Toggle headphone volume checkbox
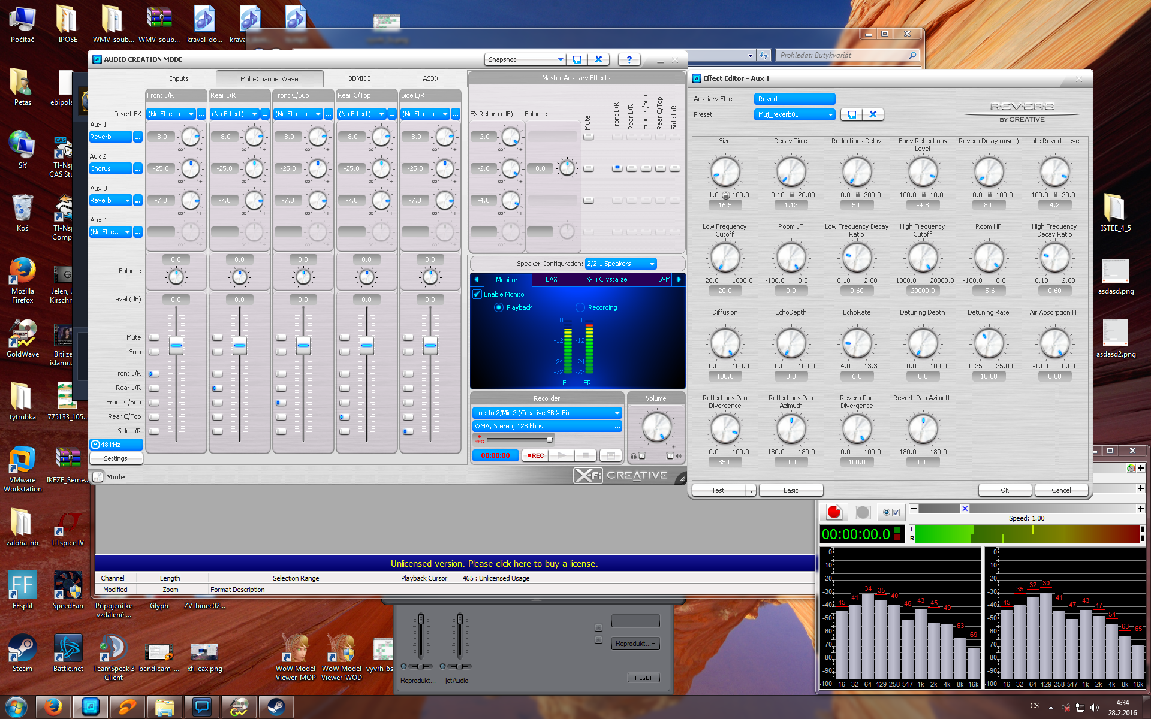Viewport: 1151px width, 719px height. click(642, 456)
